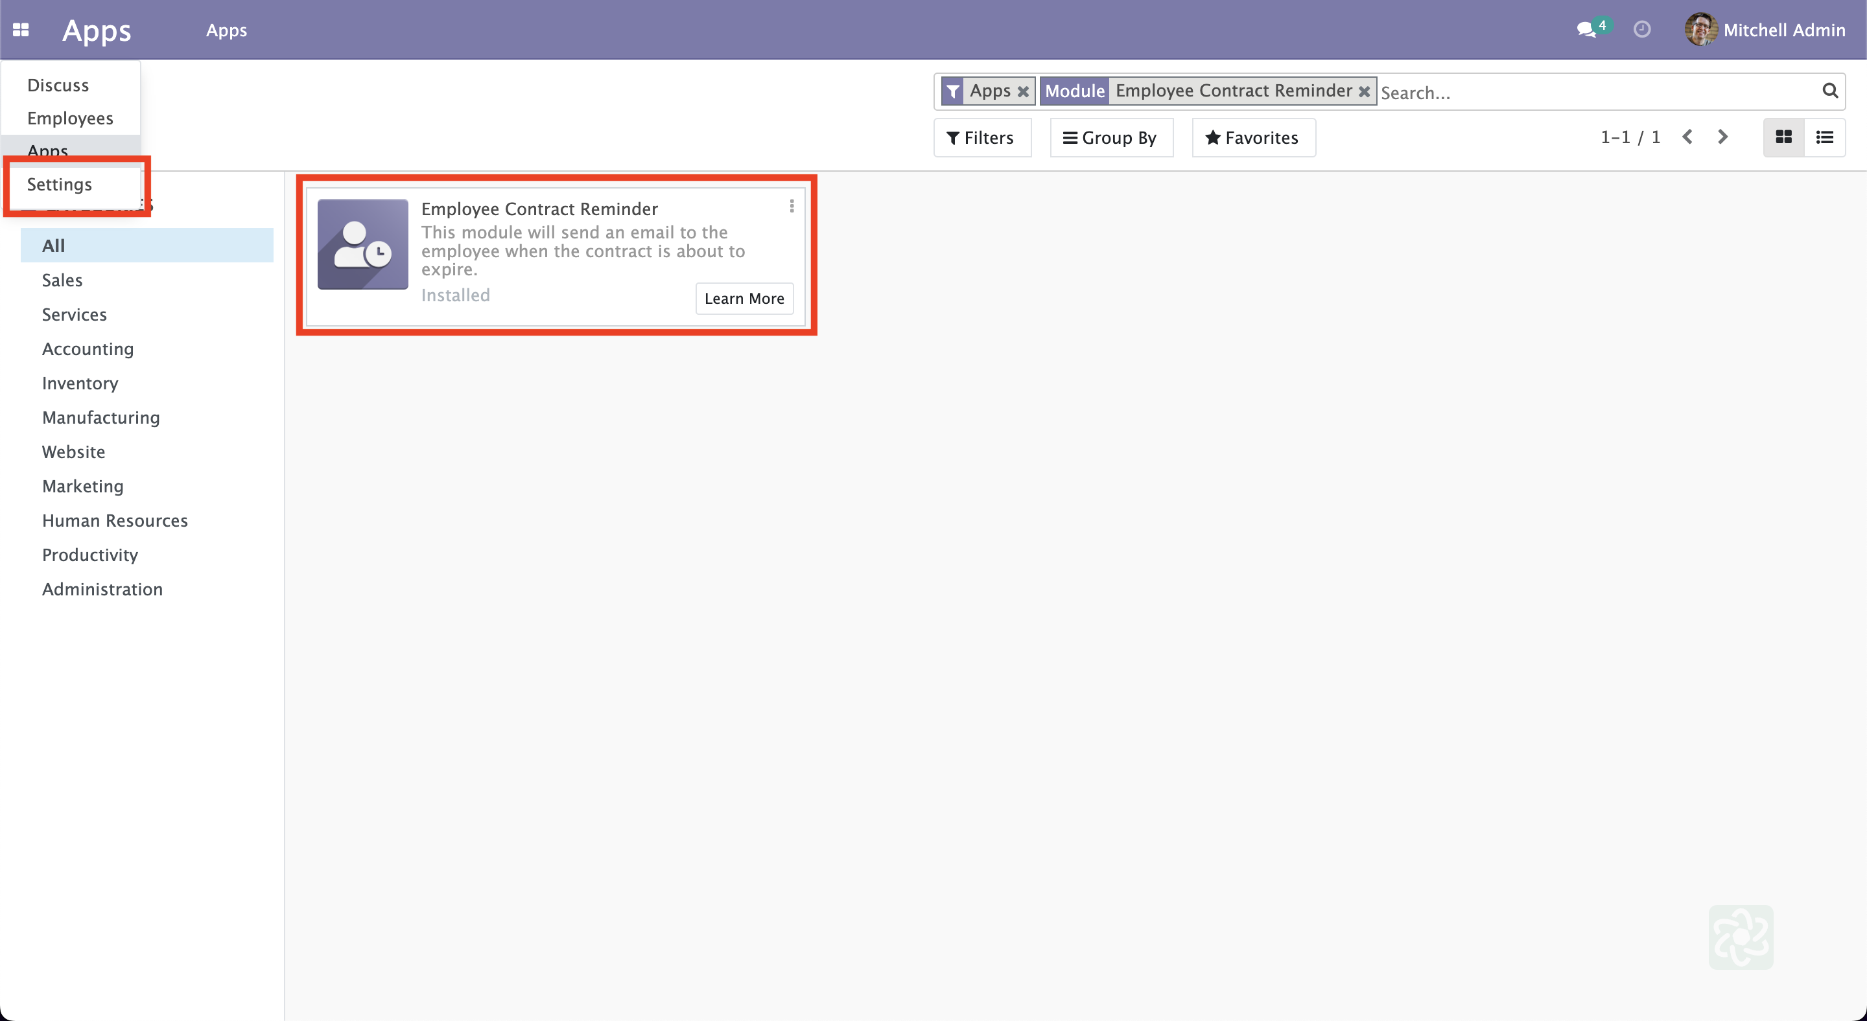Click the Learn More button

pos(744,299)
